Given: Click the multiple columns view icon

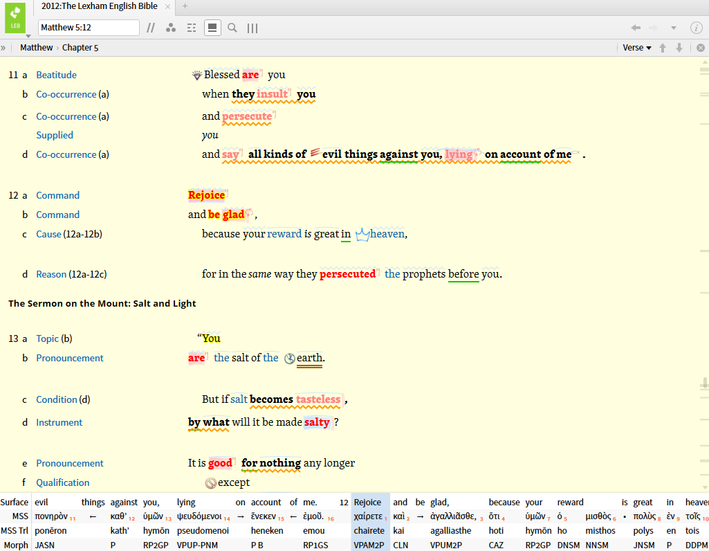Looking at the screenshot, I should click(x=252, y=28).
